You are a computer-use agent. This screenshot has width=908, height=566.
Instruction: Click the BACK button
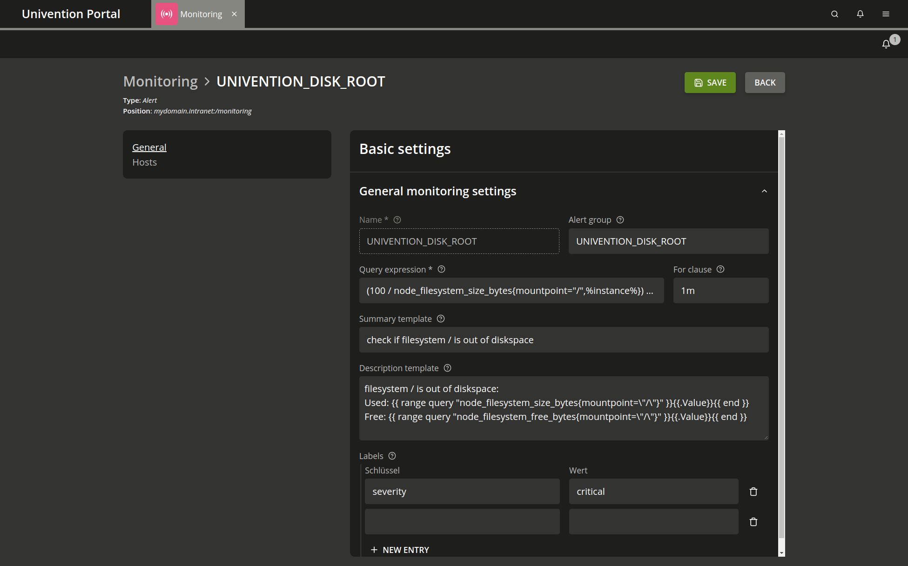765,82
